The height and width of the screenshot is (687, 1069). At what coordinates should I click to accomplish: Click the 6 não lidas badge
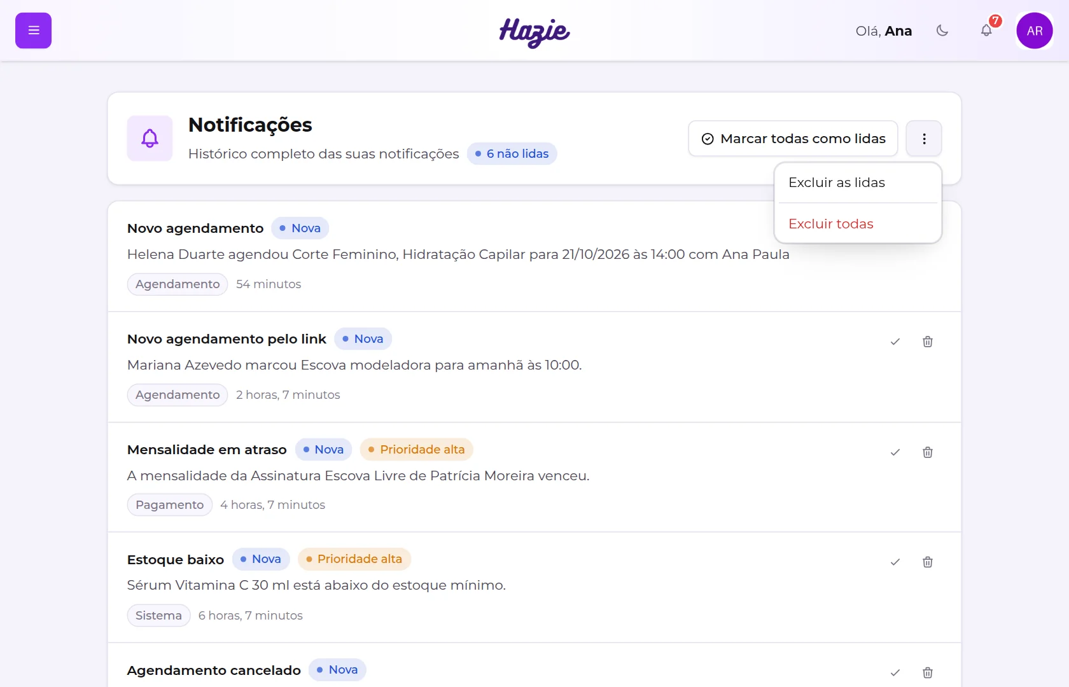point(512,154)
